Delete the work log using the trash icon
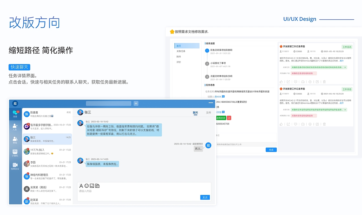Viewport: 362px width, 215px height. tap(324, 82)
